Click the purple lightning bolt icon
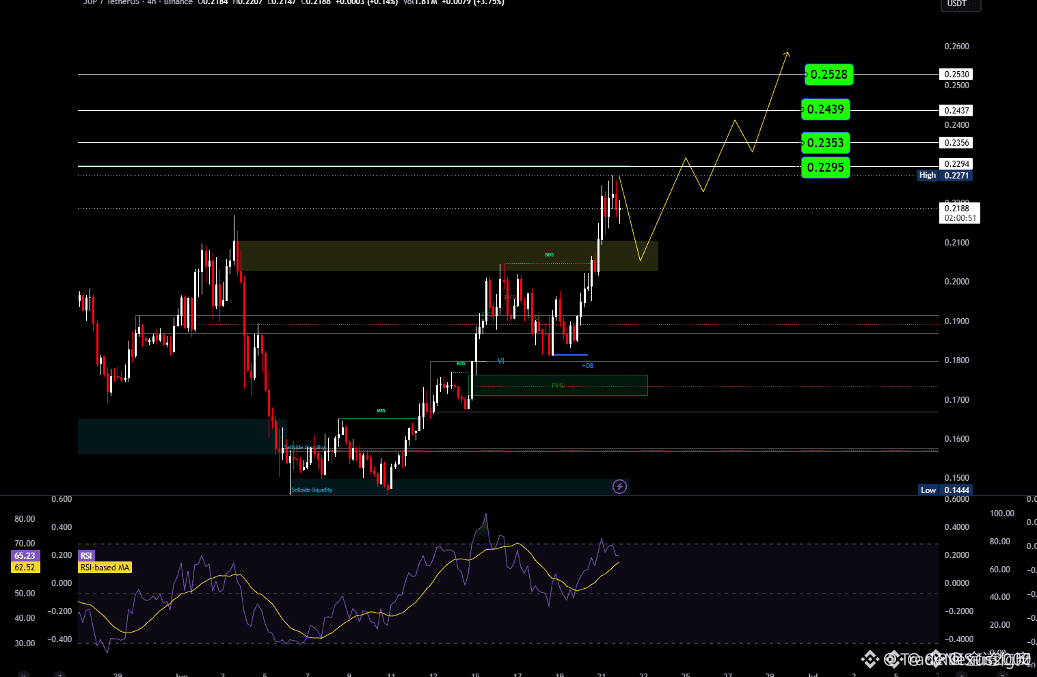This screenshot has height=677, width=1037. pos(619,487)
